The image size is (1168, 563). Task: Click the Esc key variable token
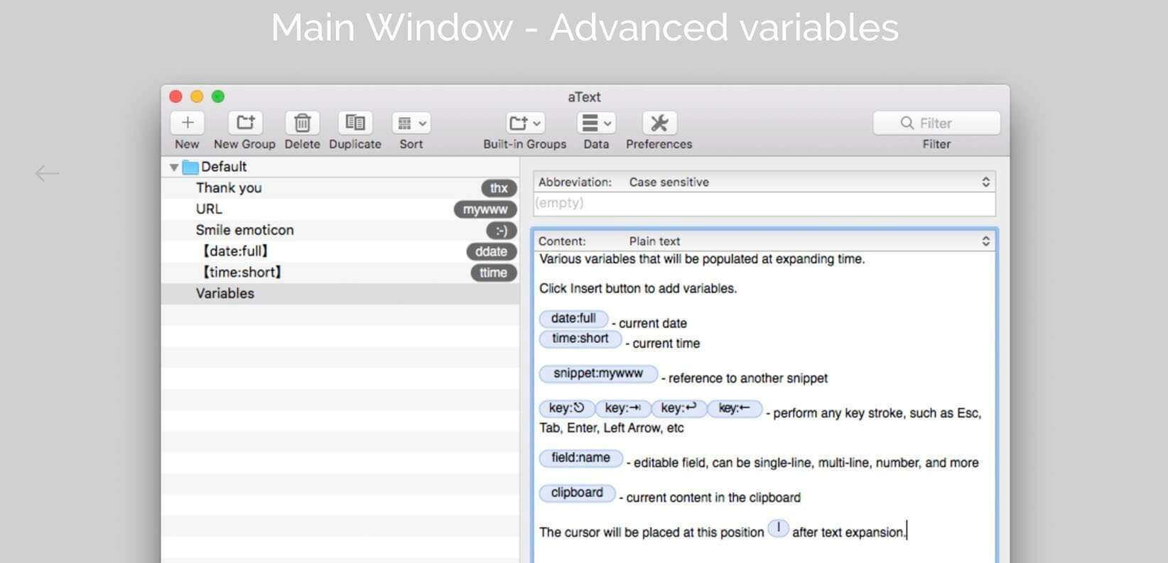(x=566, y=408)
